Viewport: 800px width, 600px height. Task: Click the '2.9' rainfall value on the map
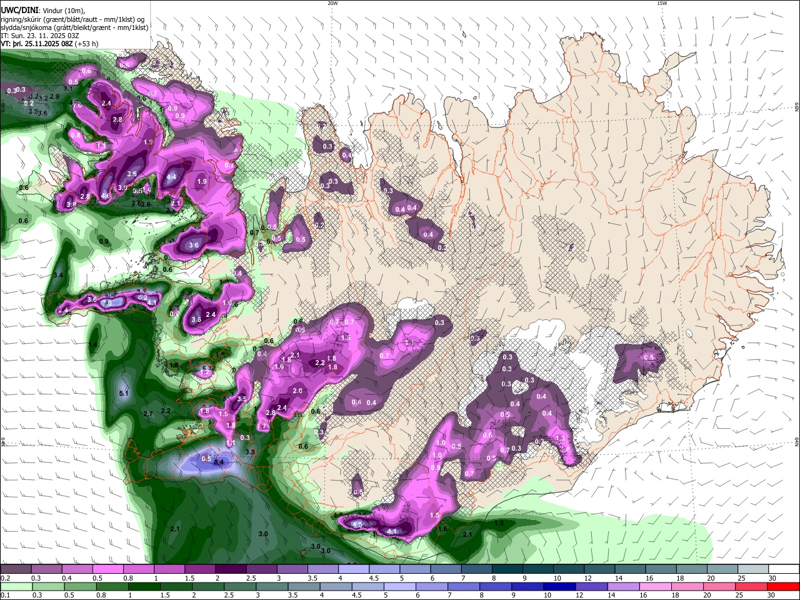[54, 96]
